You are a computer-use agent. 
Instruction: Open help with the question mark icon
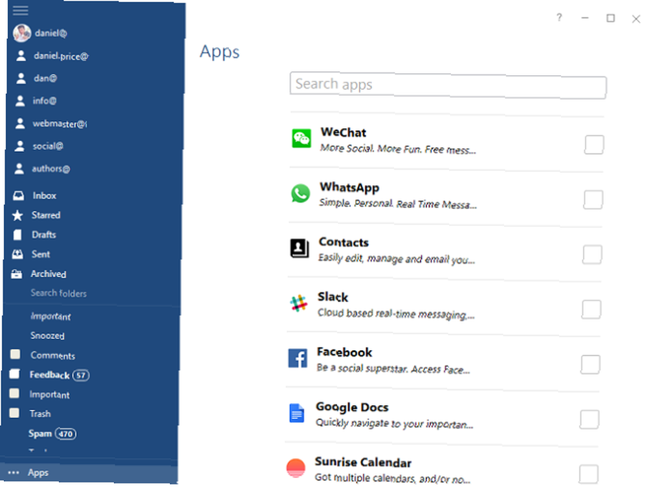pos(559,17)
